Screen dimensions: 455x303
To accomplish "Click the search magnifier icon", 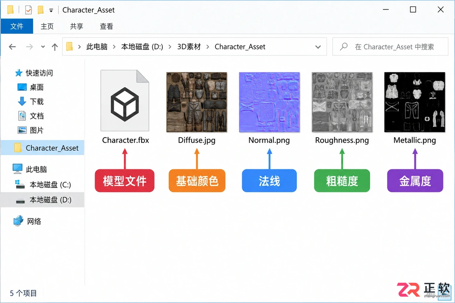I will 343,47.
